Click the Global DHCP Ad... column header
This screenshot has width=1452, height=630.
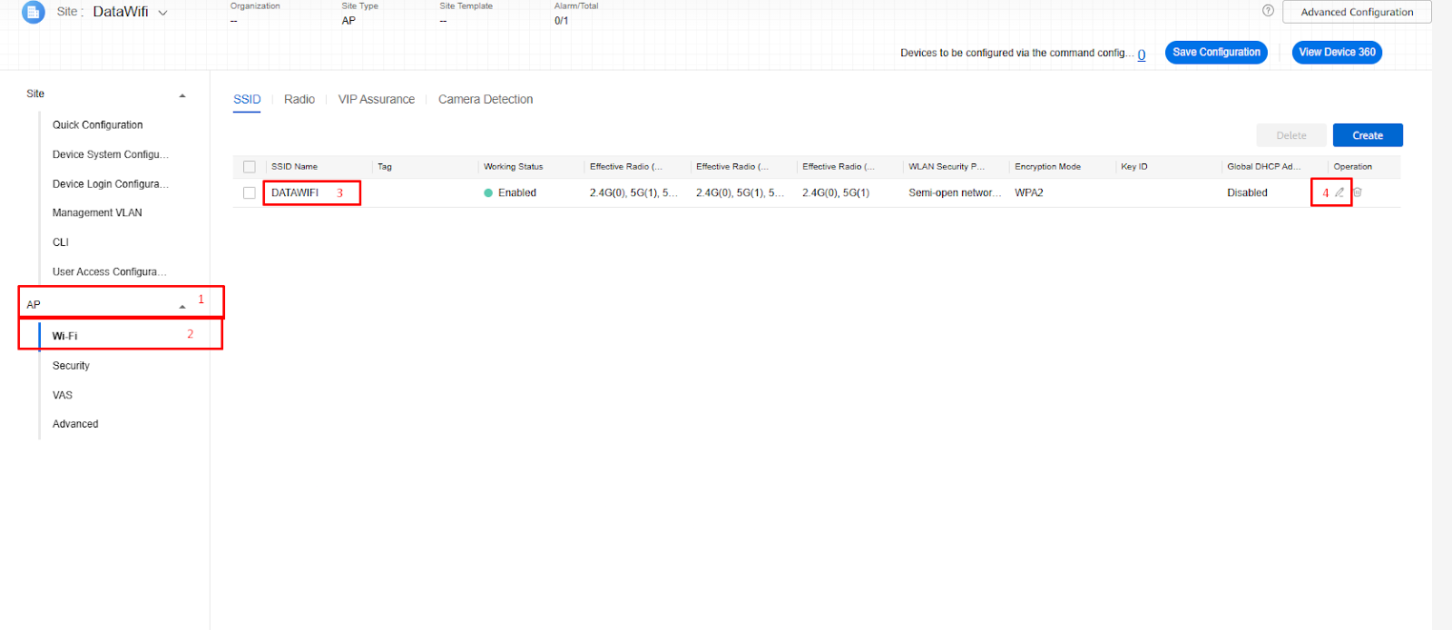pyautogui.click(x=1264, y=167)
